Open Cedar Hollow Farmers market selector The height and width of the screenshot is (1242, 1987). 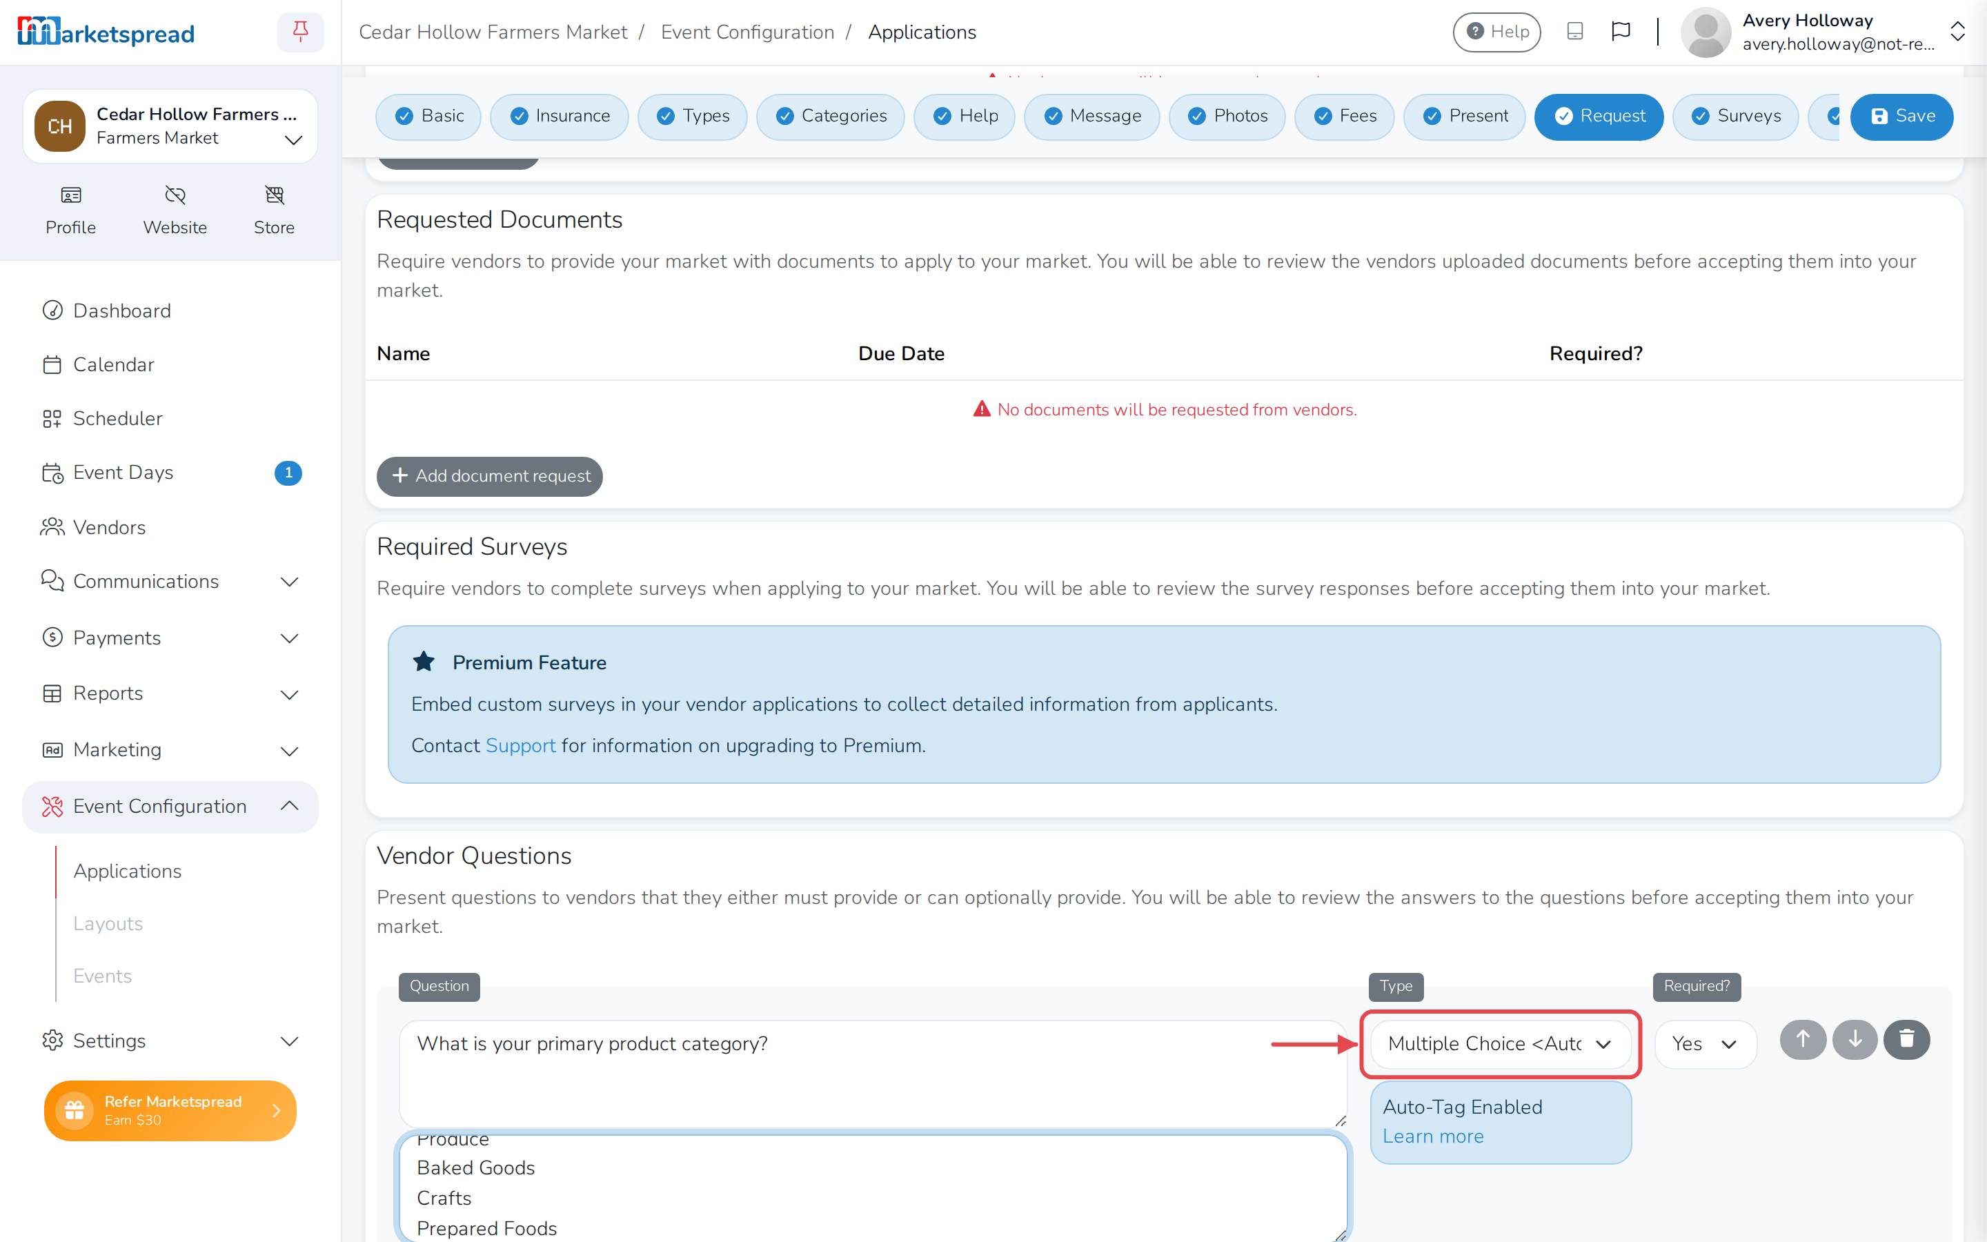[x=170, y=126]
